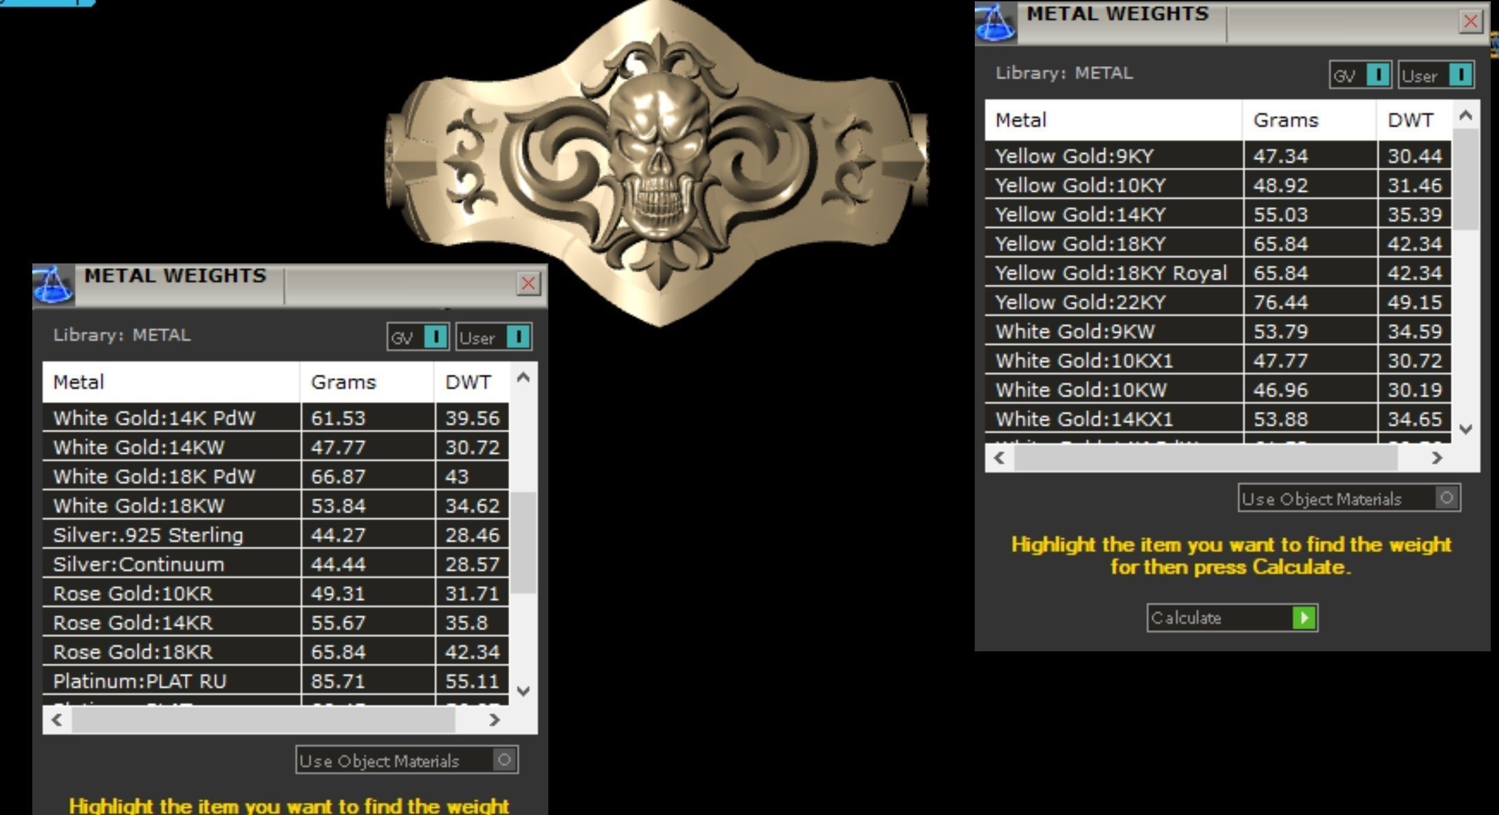Toggle GV library in right panel
The width and height of the screenshot is (1499, 815).
tap(1377, 75)
